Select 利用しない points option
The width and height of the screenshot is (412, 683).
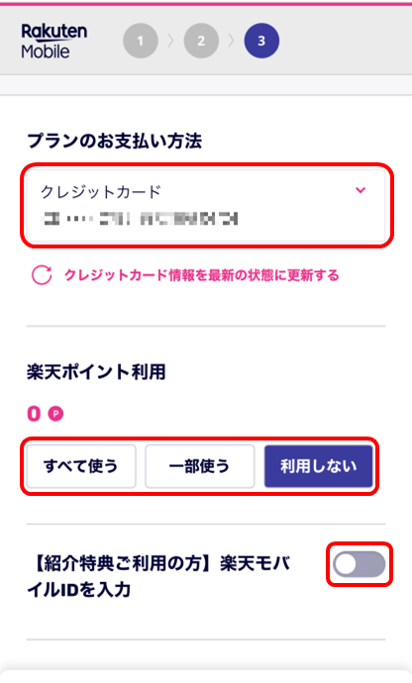point(318,466)
